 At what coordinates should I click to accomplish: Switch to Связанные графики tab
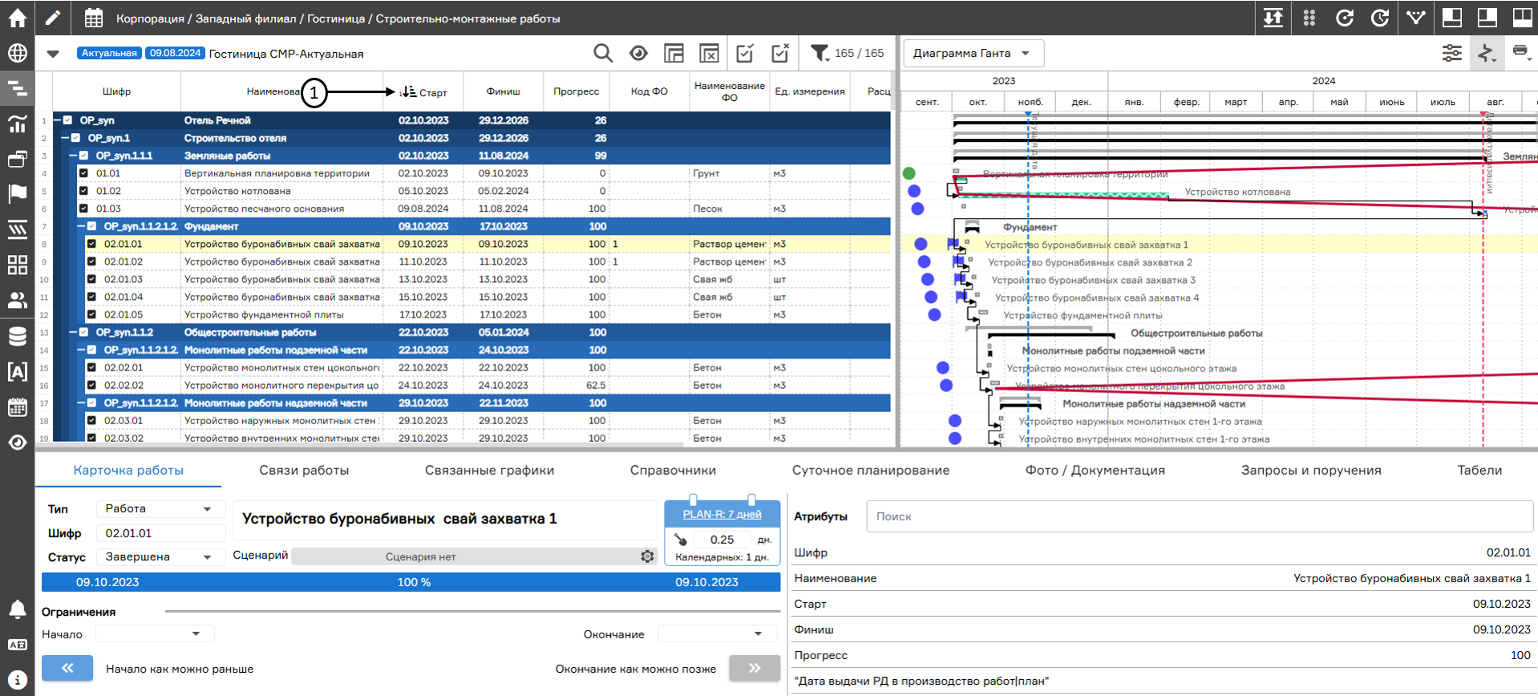coord(489,471)
